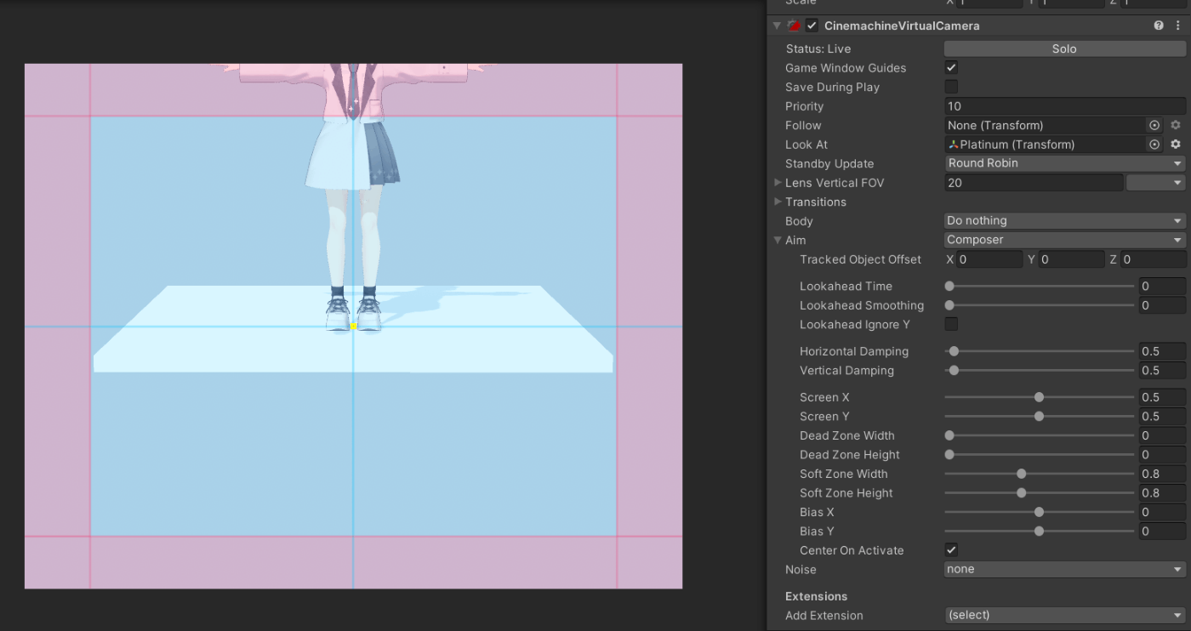The width and height of the screenshot is (1191, 631).
Task: Open the Noise dropdown
Action: point(1065,569)
